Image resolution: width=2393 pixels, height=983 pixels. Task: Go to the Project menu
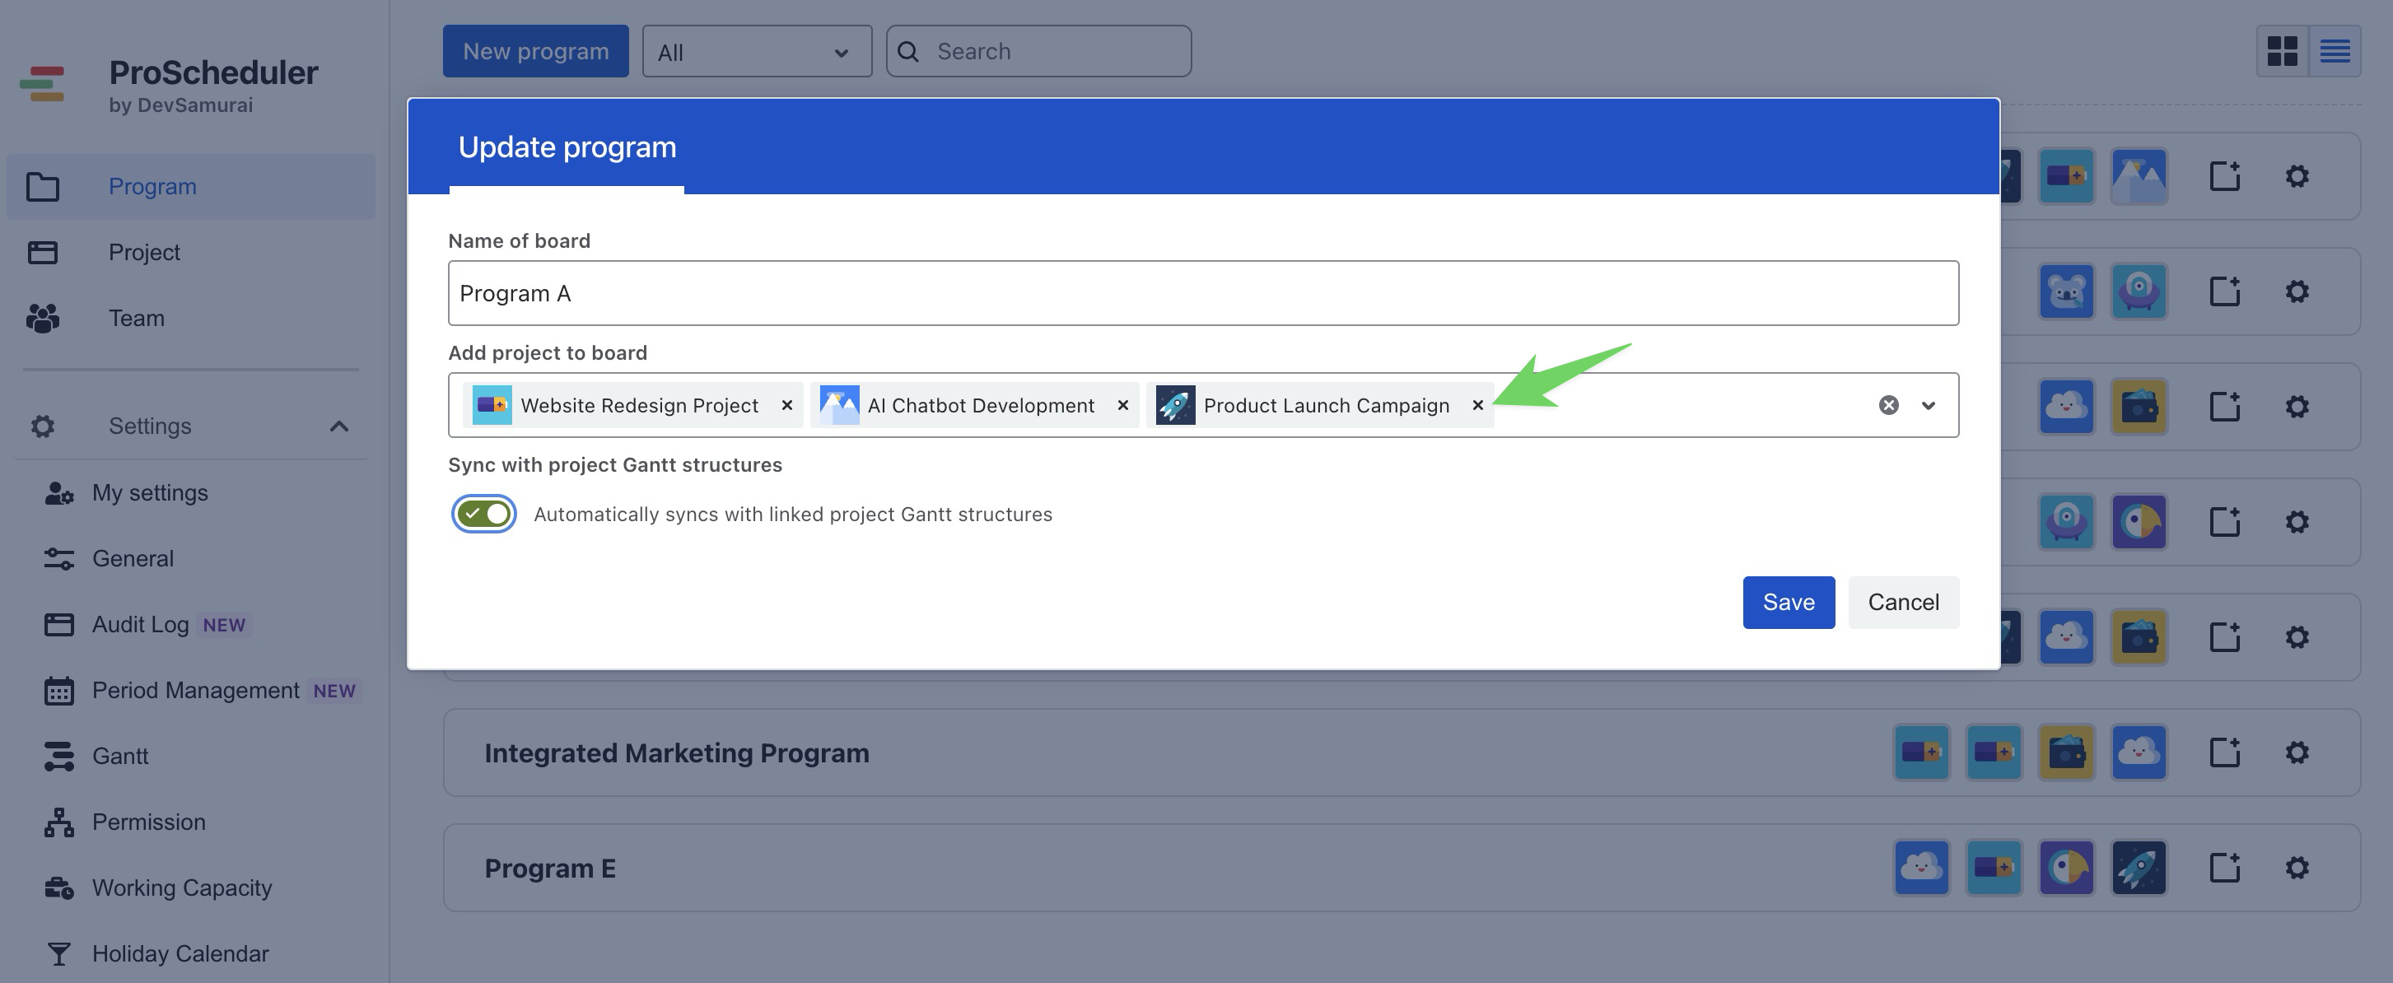coord(144,253)
